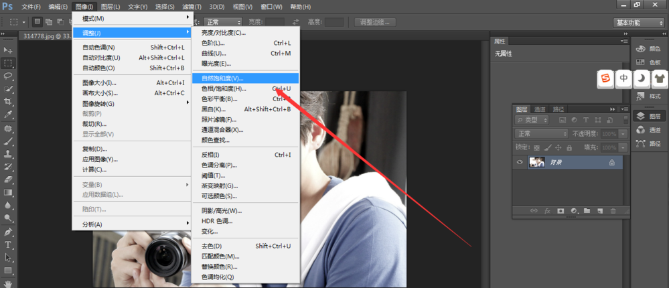Viewport: 669px width, 288px height.
Task: Toggle lock all padlock in lock row
Action: [569, 147]
